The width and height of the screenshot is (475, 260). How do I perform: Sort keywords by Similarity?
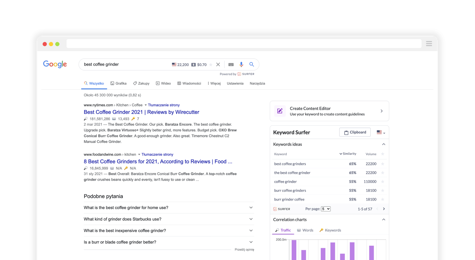[348, 154]
